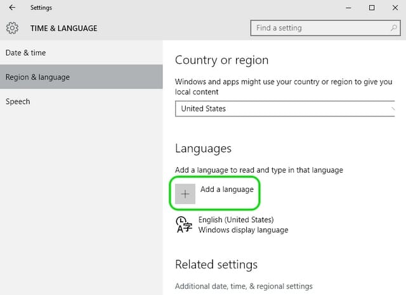Click the Add a language label
Image resolution: width=406 pixels, height=295 pixels.
coord(226,189)
